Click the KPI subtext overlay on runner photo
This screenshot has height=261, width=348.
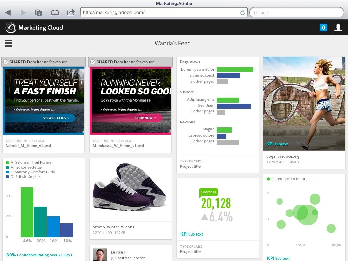pyautogui.click(x=277, y=144)
